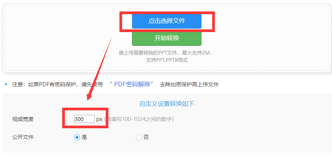Start conversion with the green 开始转换 button
Screen dimensions: 332x155
[167, 38]
